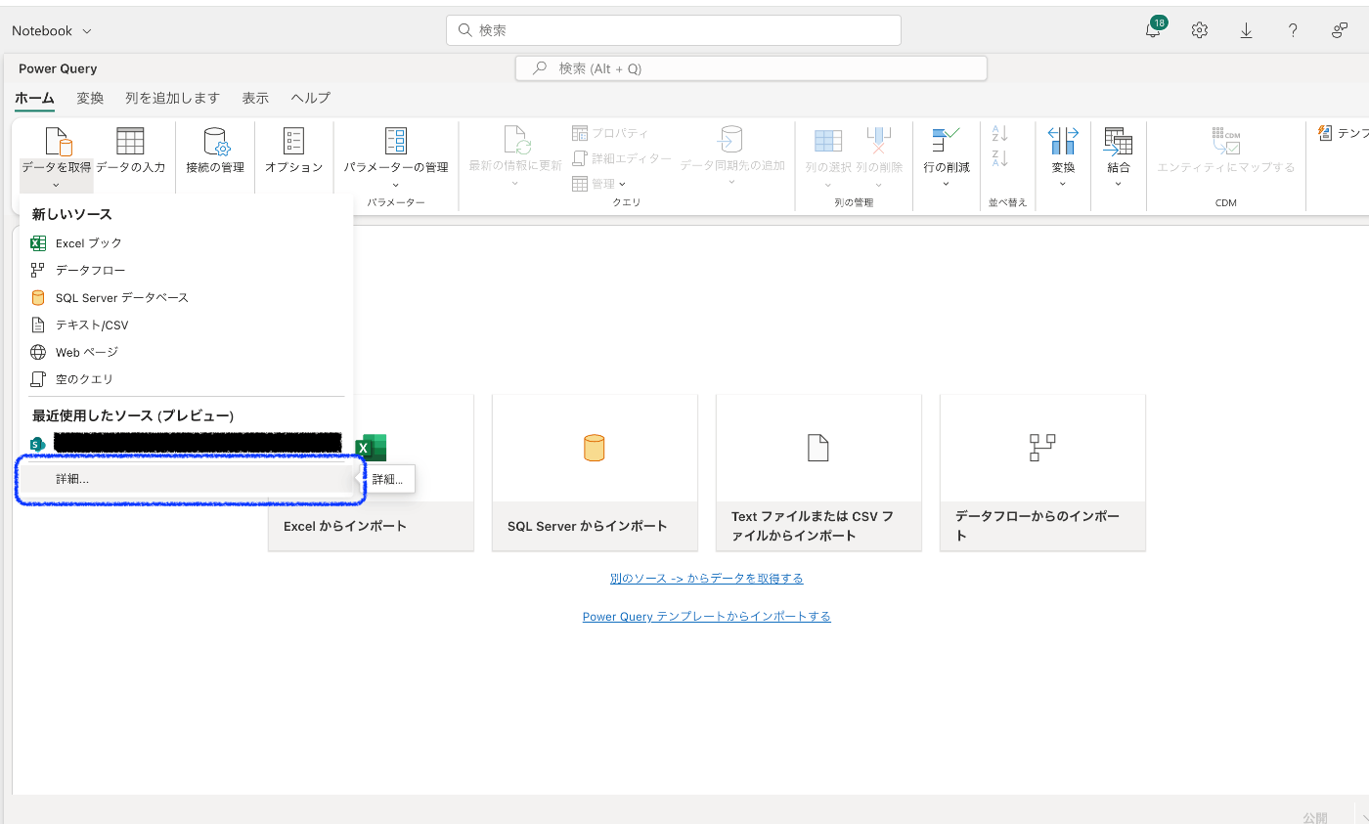Expand the chevron under パラメーターの管理
The width and height of the screenshot is (1369, 824).
pyautogui.click(x=396, y=184)
